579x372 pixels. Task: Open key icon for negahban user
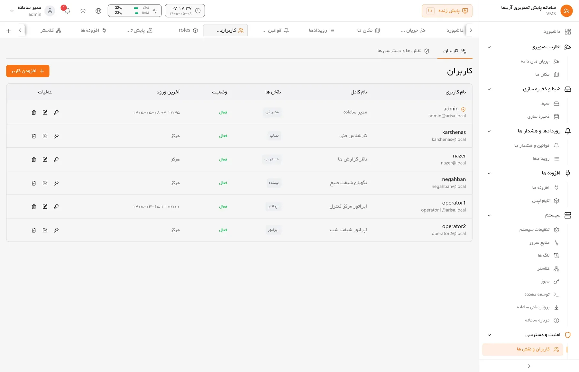click(x=56, y=183)
